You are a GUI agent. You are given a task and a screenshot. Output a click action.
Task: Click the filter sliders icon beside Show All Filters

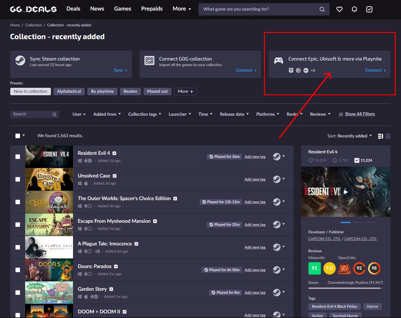(341, 114)
